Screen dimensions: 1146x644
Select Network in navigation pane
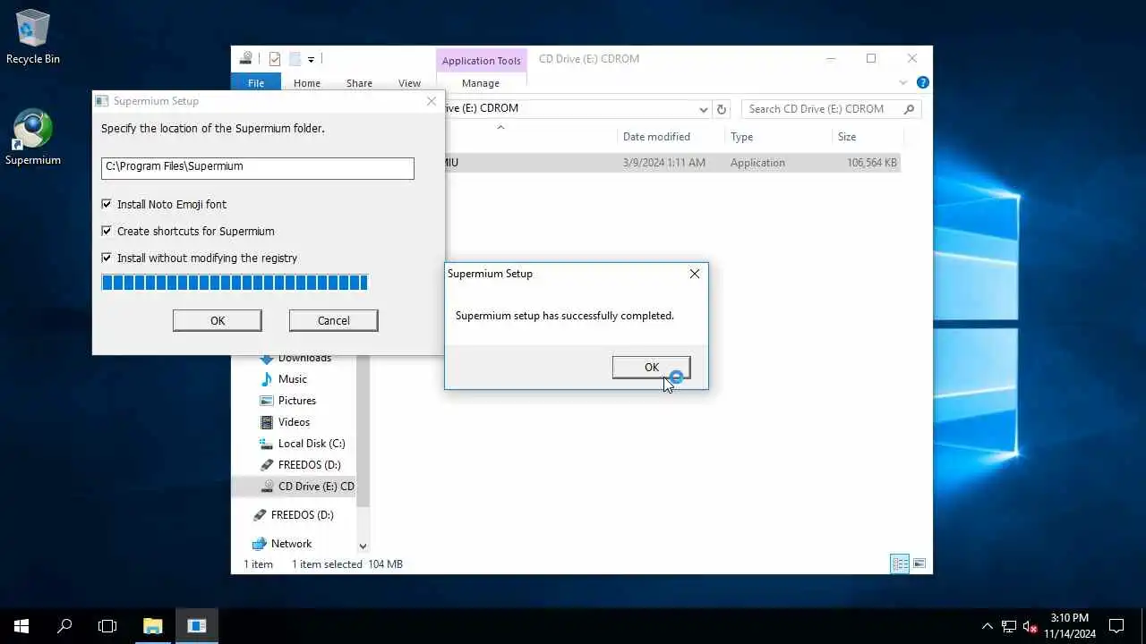(291, 544)
